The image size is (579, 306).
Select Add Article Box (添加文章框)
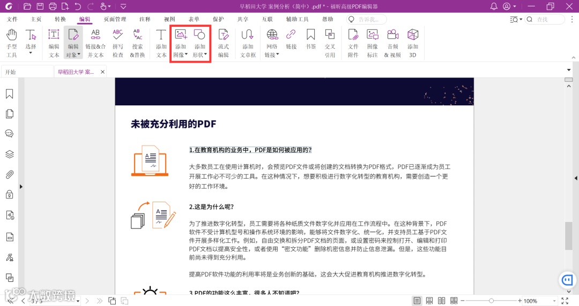(248, 43)
